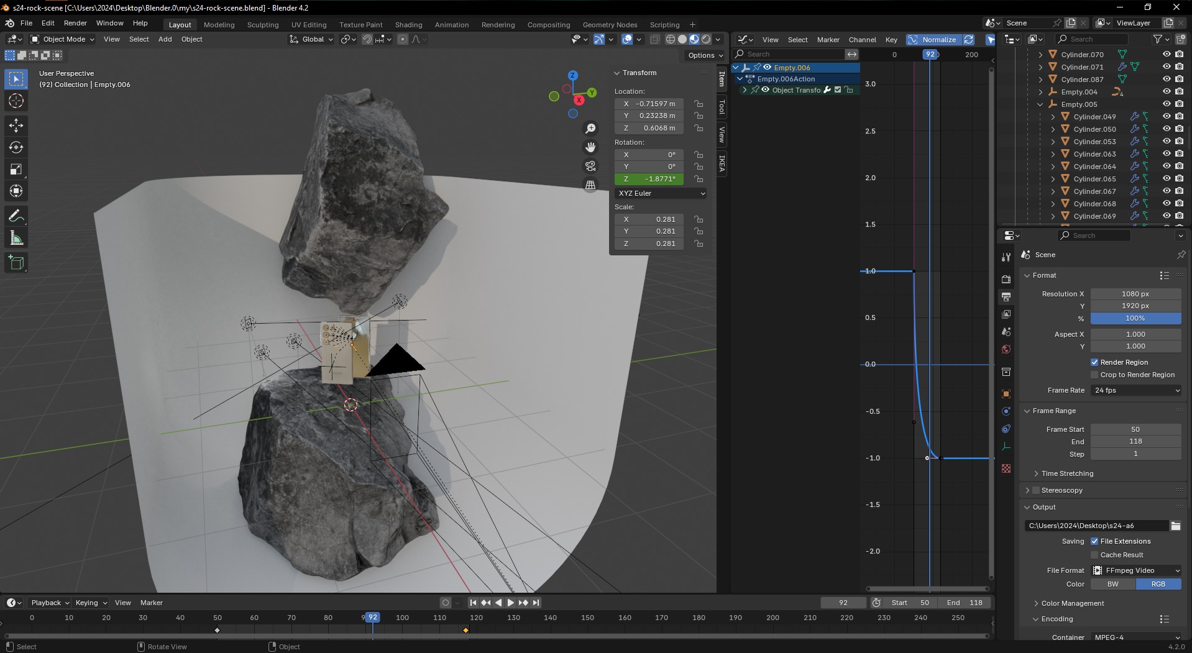
Task: Open File Format FFmpeg Video dropdown
Action: (x=1136, y=570)
